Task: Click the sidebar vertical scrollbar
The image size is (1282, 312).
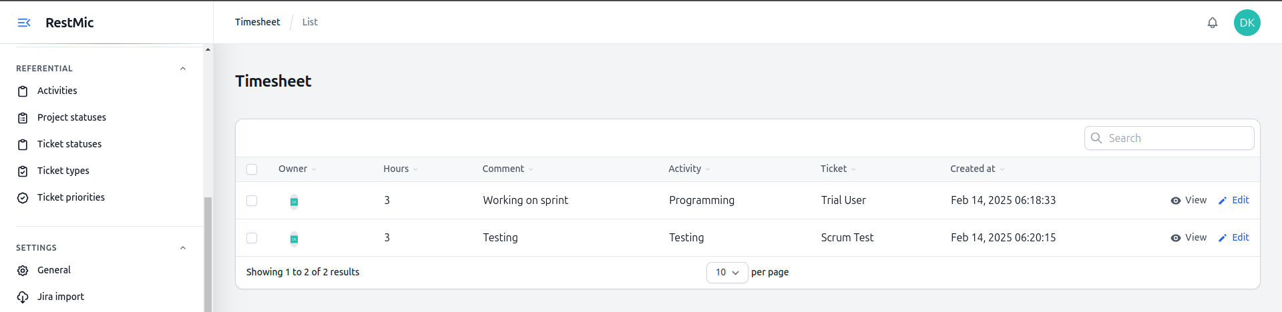Action: 208,253
